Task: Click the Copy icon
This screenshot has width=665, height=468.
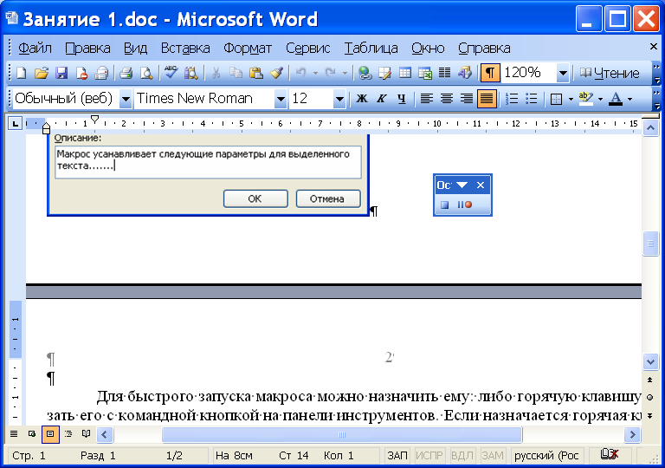Action: (236, 73)
